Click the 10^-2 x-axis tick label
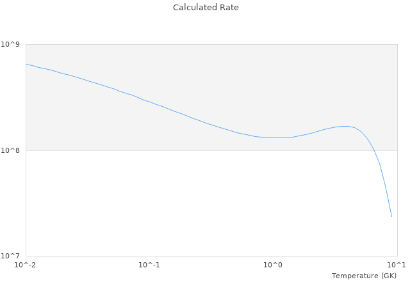The height and width of the screenshot is (307, 410). [26, 265]
